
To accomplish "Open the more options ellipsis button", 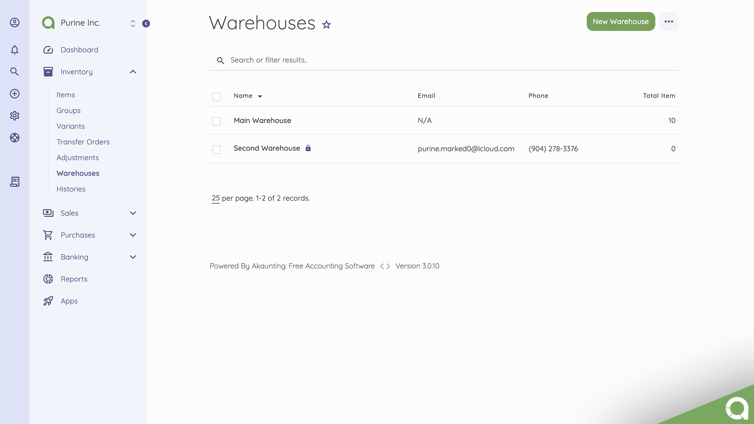I will point(669,22).
